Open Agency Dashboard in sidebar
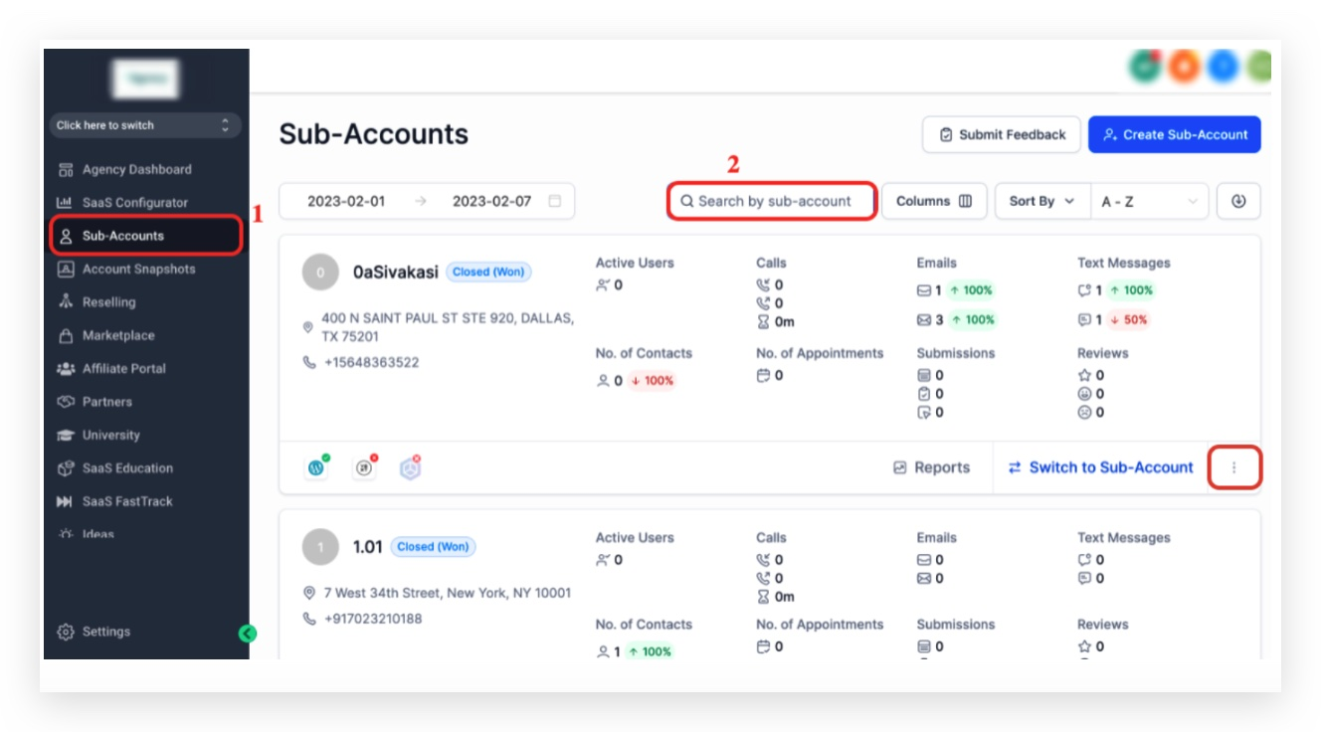 136,169
